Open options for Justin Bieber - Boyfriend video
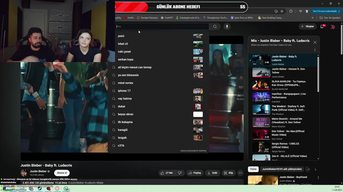The height and width of the screenshot is (192, 343). point(318,178)
